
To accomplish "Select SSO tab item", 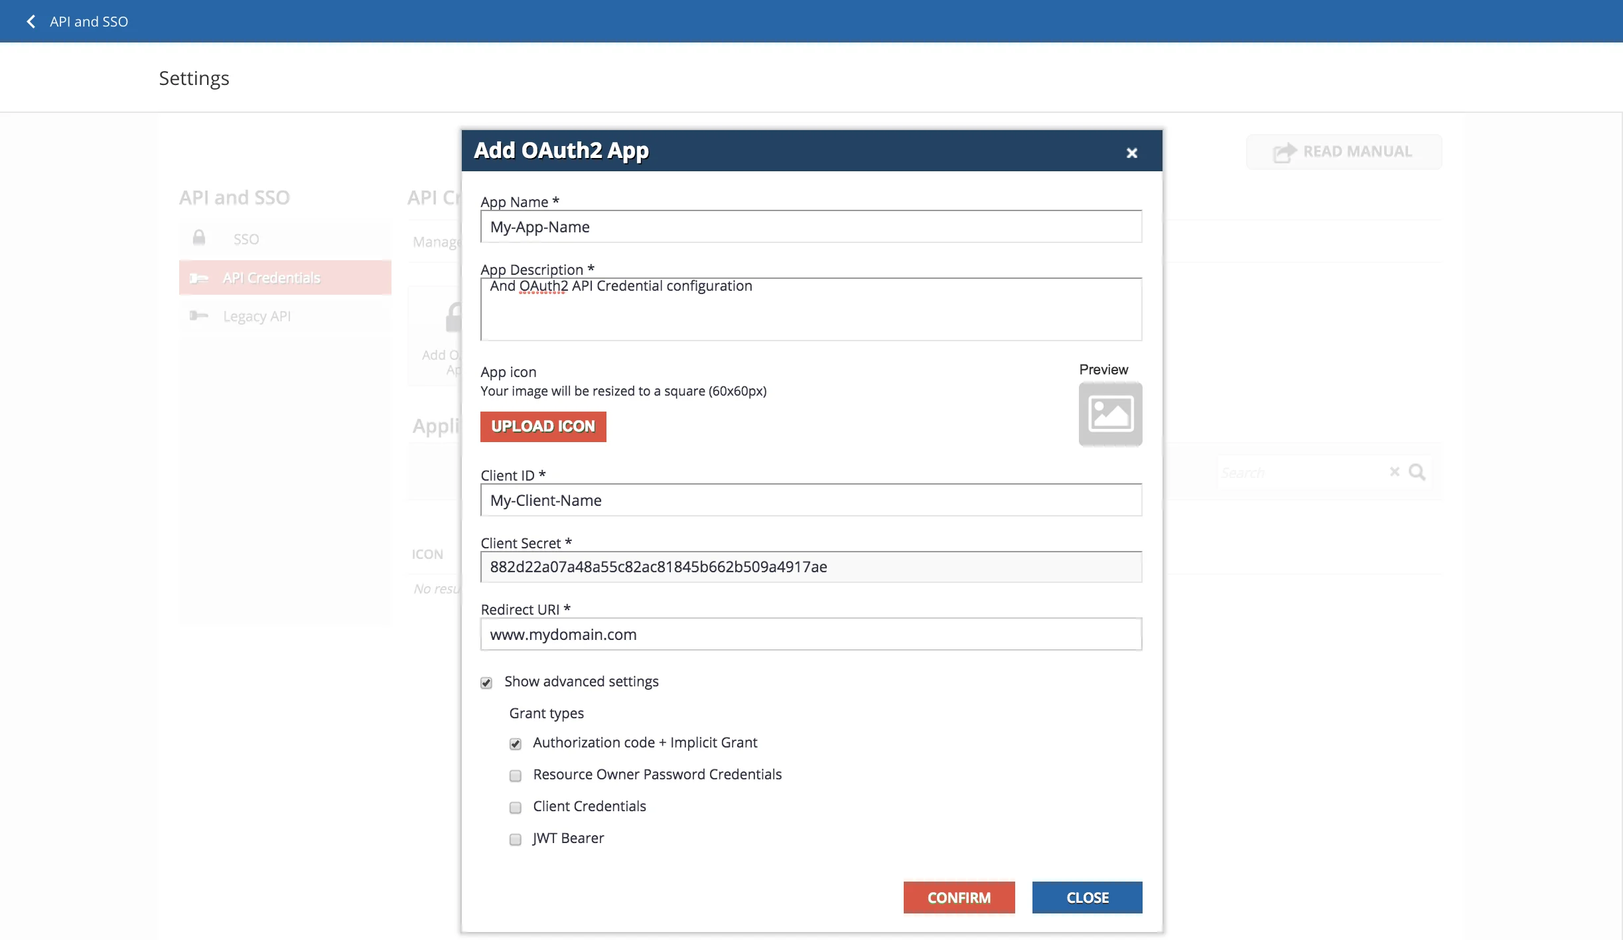I will (x=246, y=238).
